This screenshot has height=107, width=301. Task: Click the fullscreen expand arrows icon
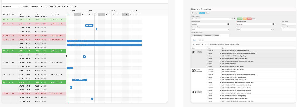pos(193,45)
